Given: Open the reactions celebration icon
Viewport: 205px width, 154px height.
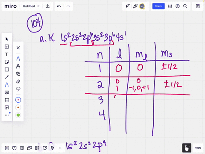Looking at the screenshot, I should (135, 6).
